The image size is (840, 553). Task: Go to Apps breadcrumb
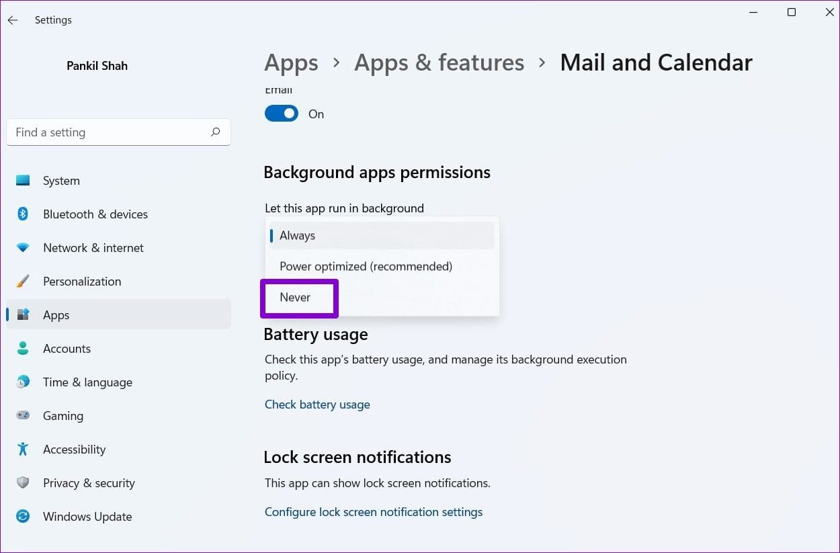click(291, 62)
